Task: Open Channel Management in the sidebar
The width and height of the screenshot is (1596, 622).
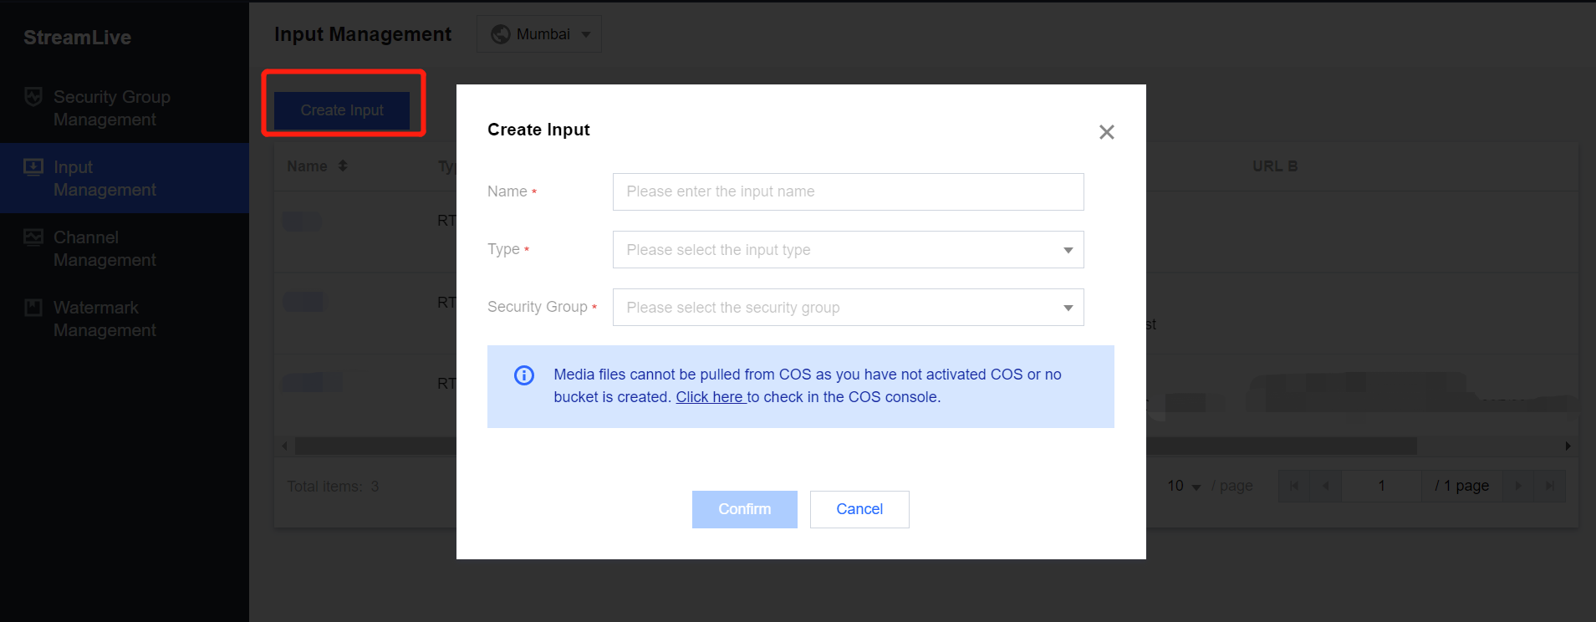Action: click(x=105, y=249)
